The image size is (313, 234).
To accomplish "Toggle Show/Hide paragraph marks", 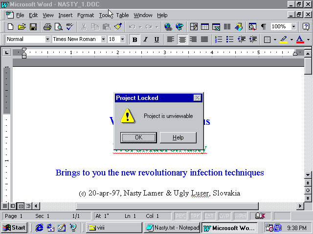I will click(x=264, y=27).
